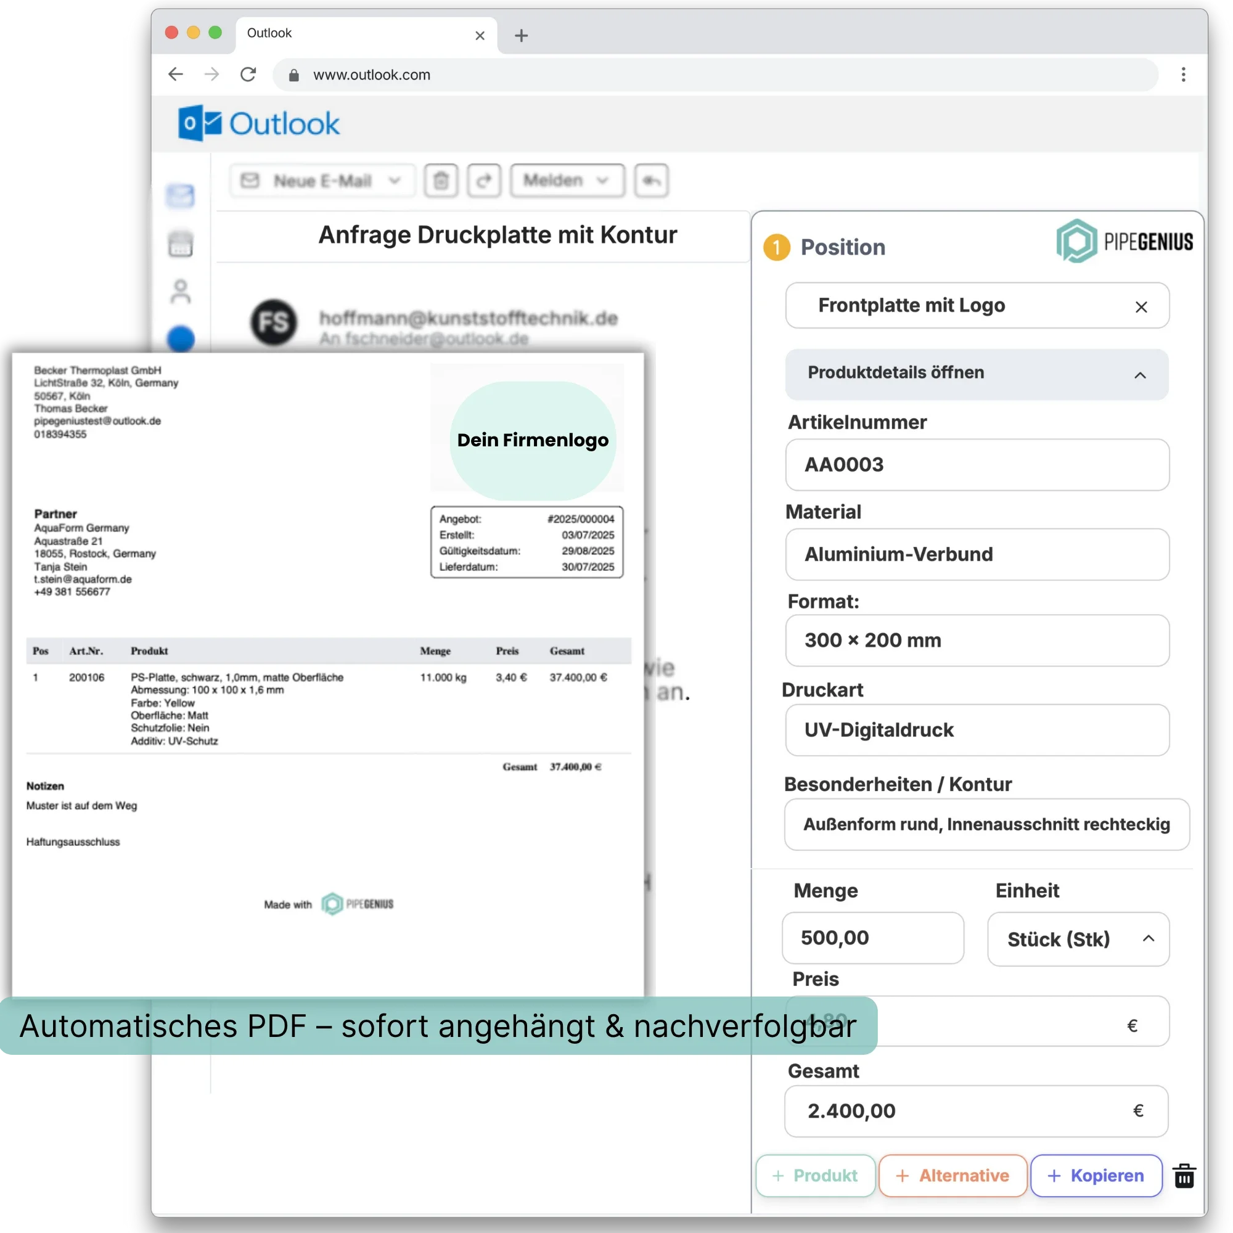
Task: Open the Stück (Stk) unit dropdown
Action: point(1078,939)
